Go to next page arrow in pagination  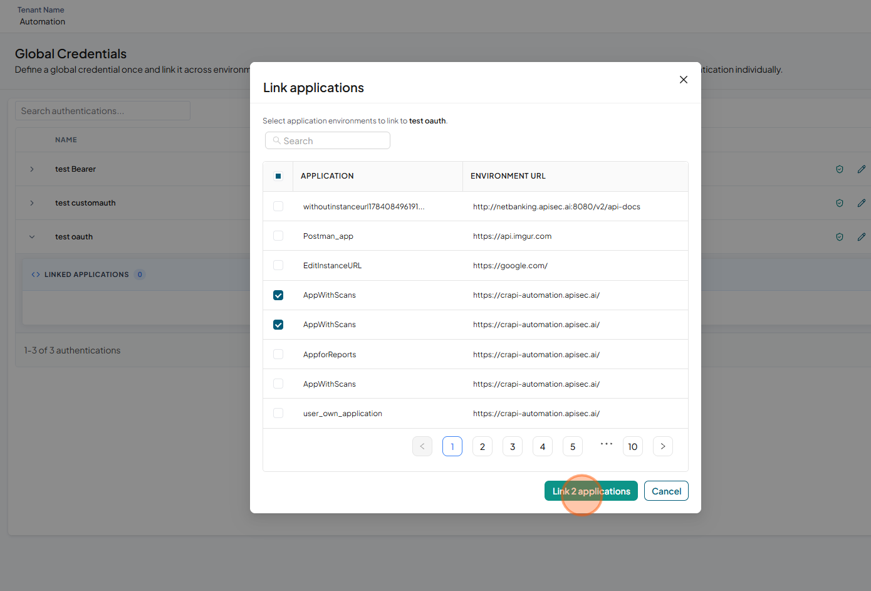pyautogui.click(x=663, y=446)
